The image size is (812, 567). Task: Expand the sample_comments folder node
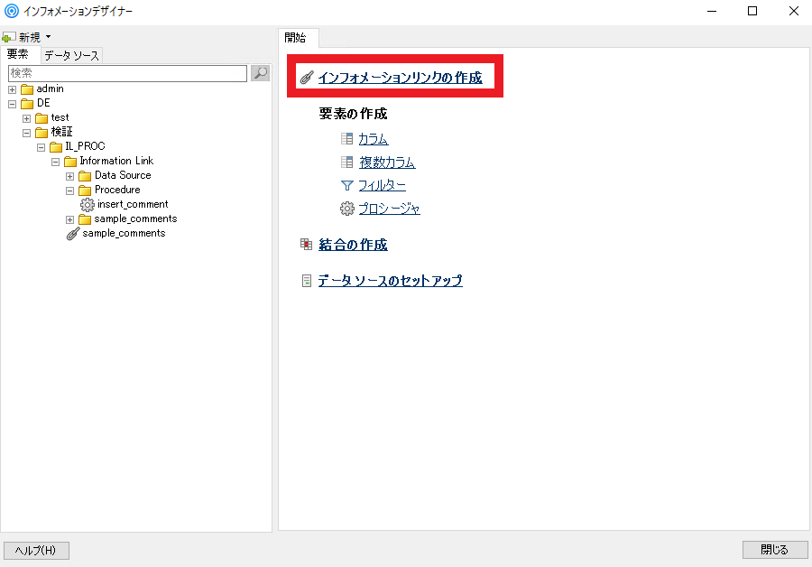[70, 220]
